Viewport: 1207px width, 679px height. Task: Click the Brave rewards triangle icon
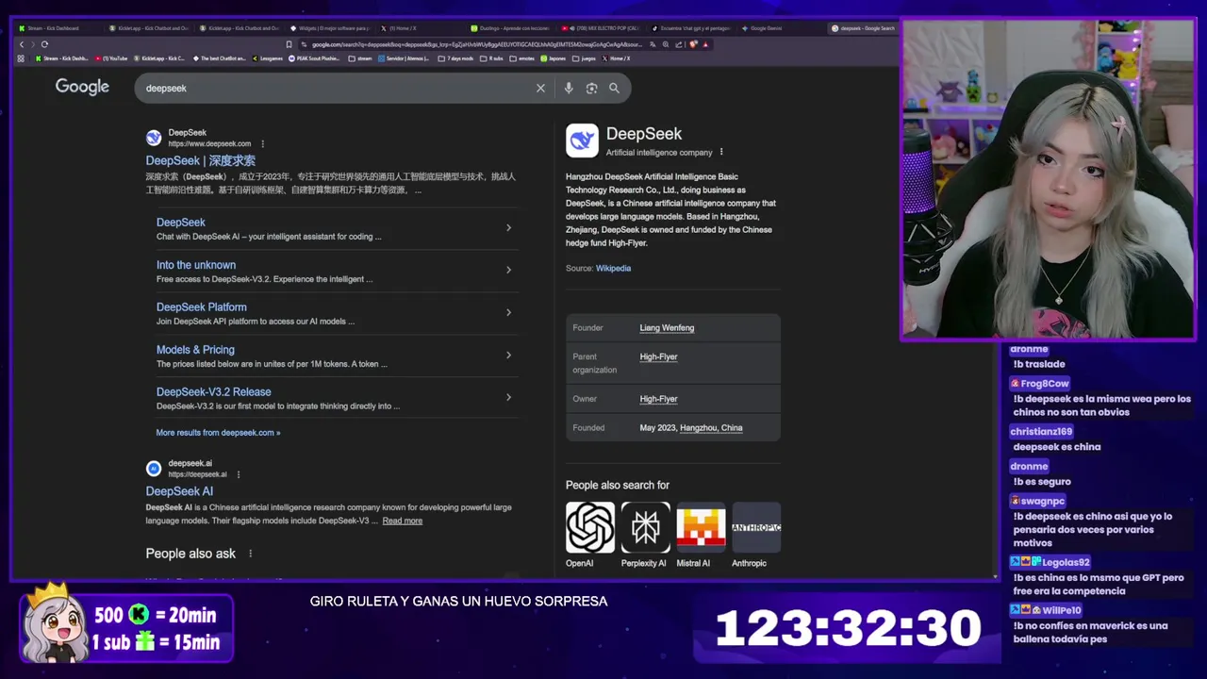tap(705, 44)
